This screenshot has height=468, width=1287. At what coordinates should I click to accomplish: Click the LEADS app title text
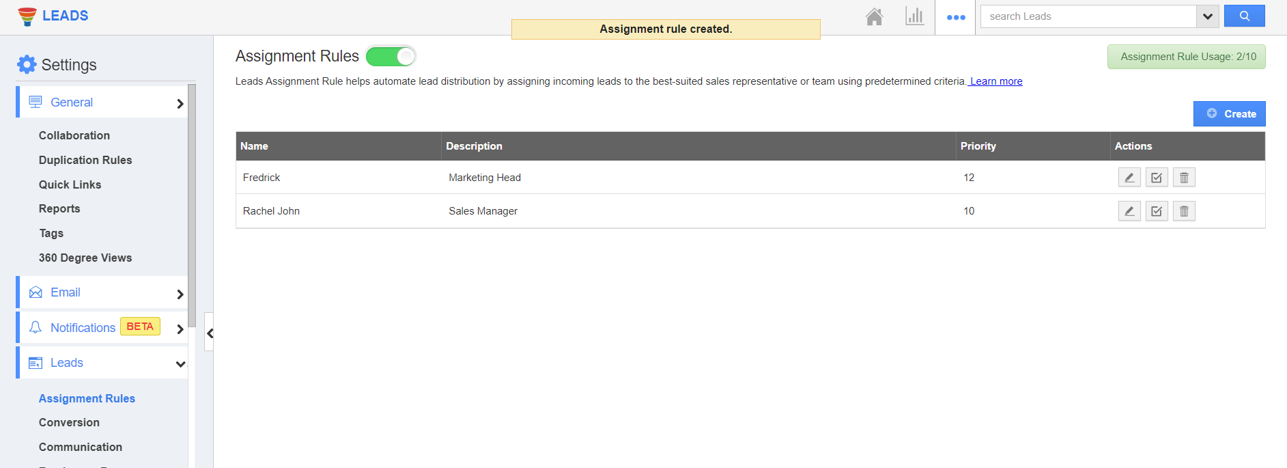tap(66, 16)
